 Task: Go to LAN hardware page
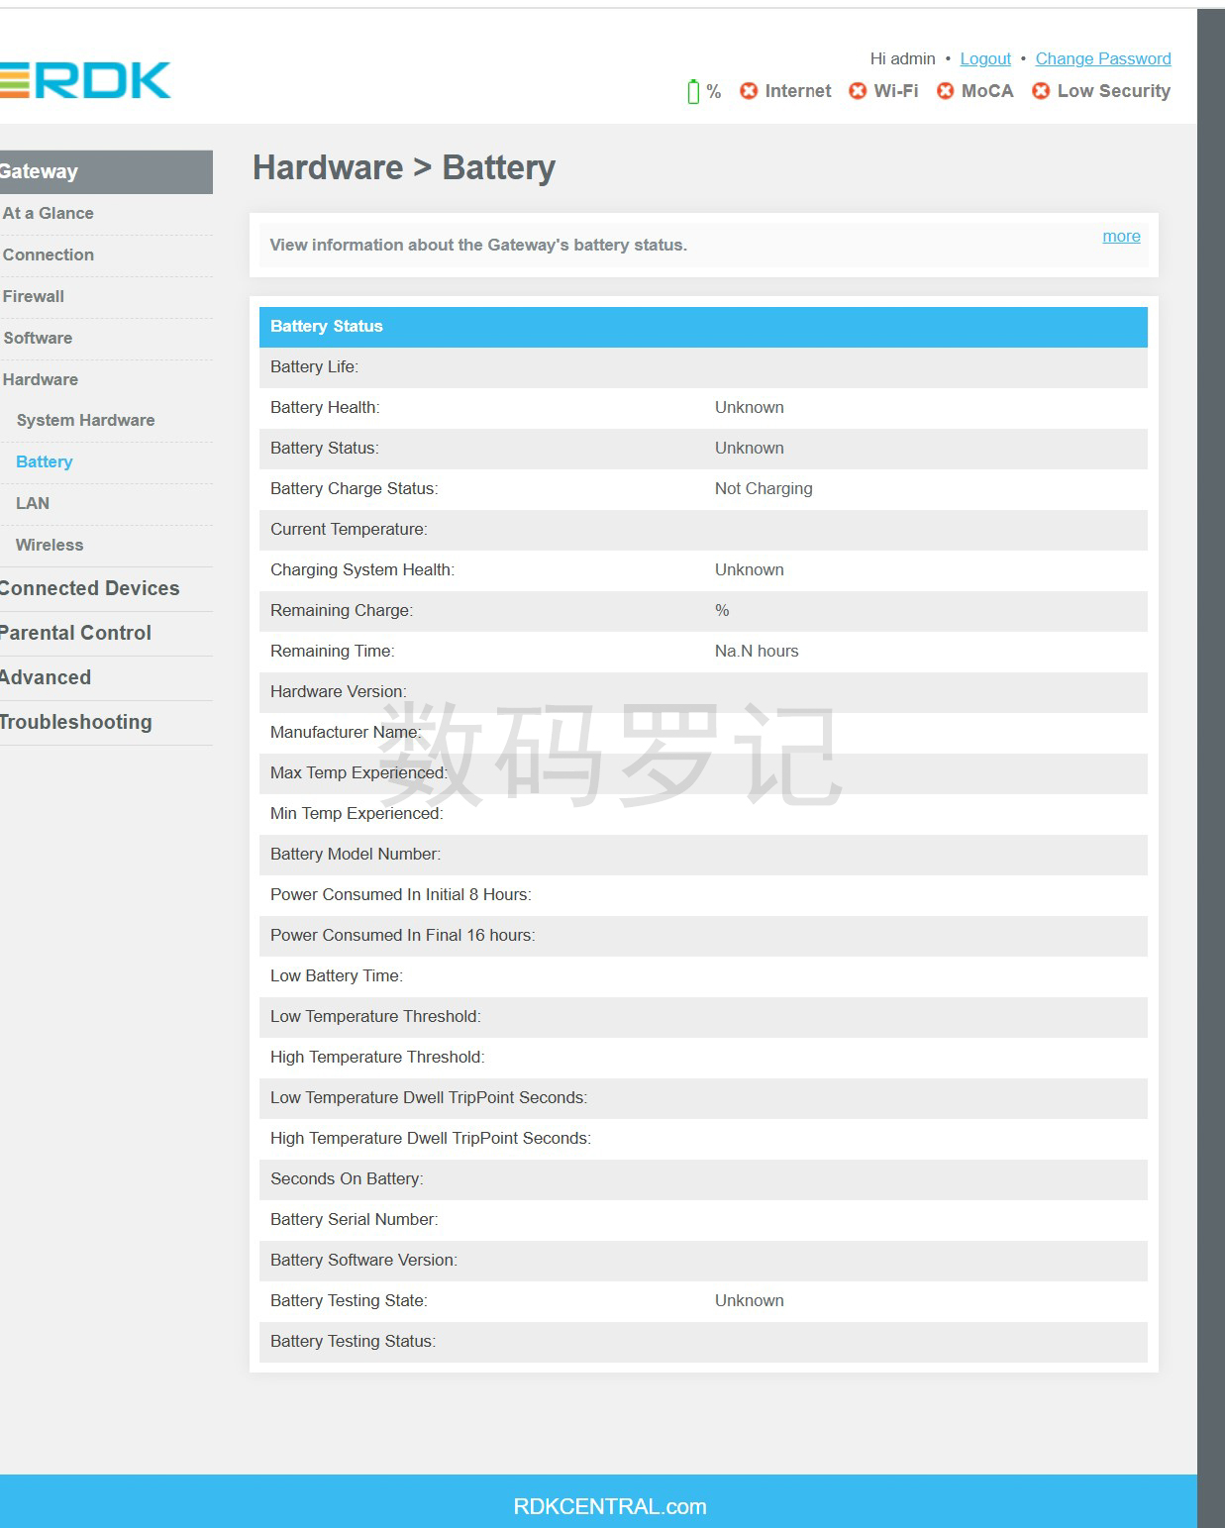click(33, 503)
